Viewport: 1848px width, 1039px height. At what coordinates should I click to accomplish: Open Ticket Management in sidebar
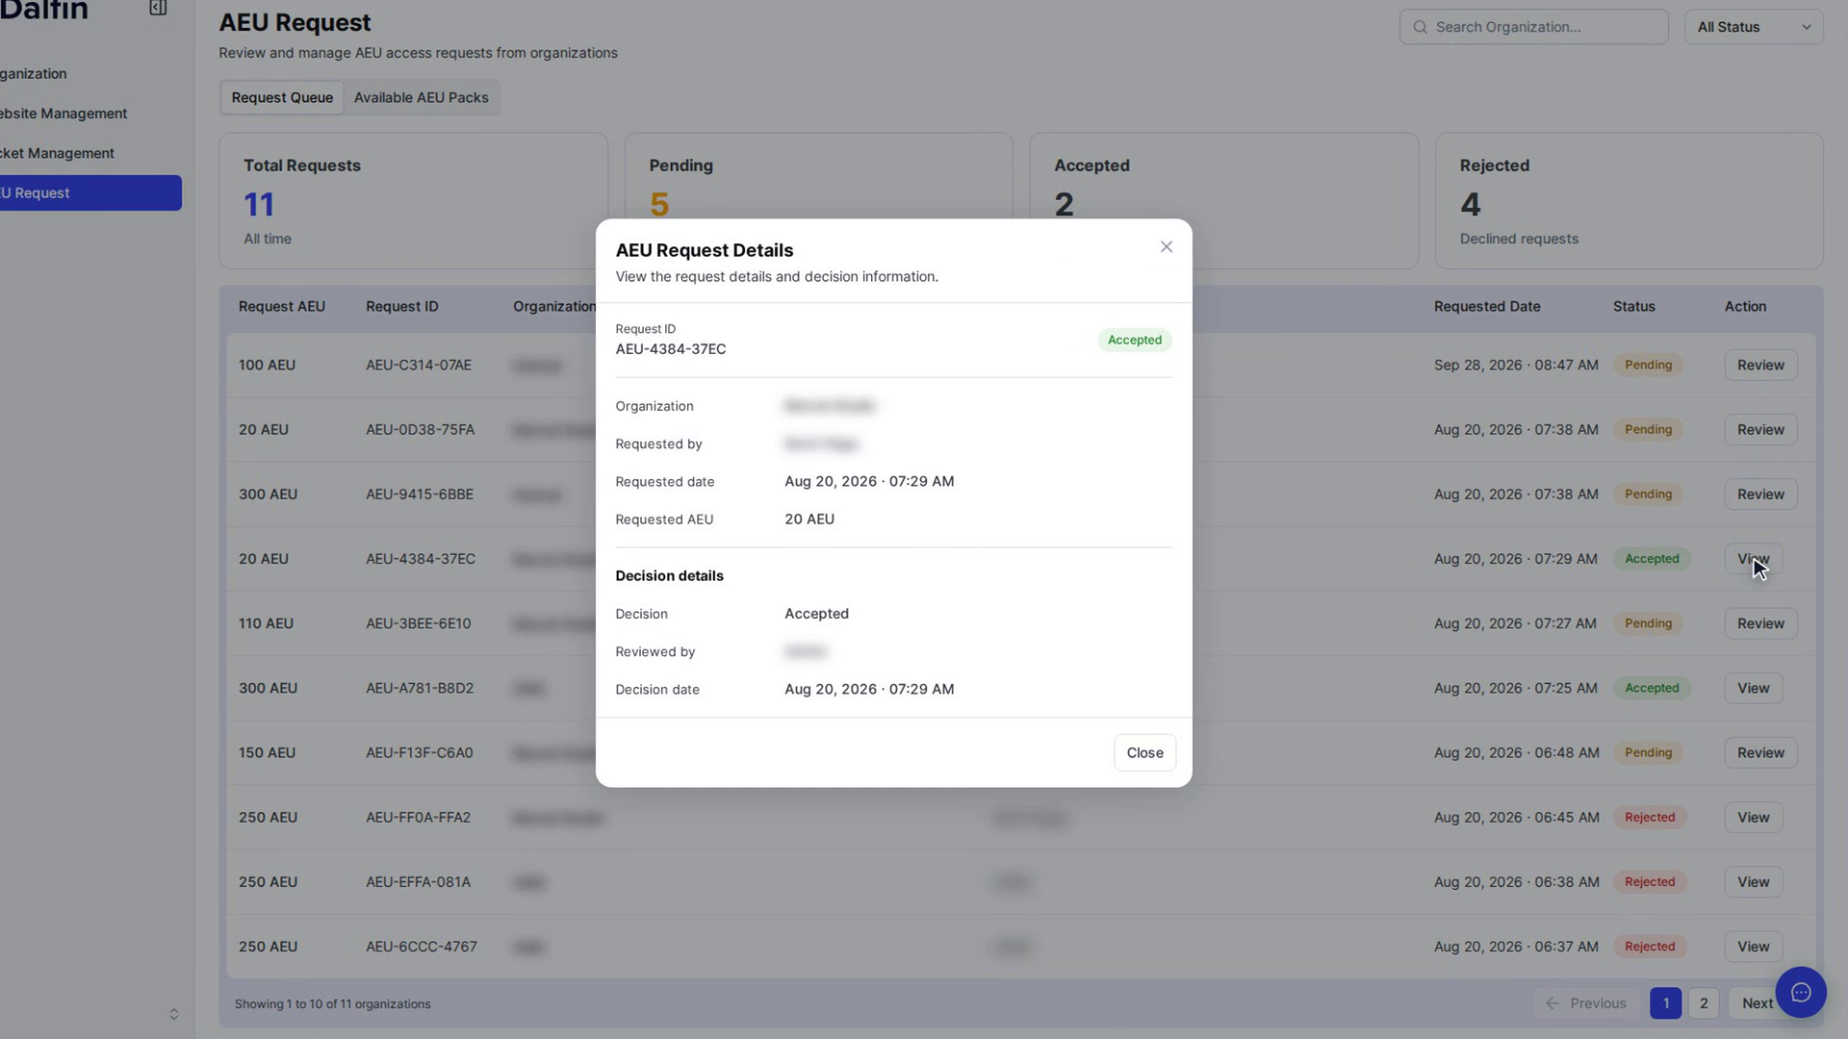pyautogui.click(x=58, y=153)
